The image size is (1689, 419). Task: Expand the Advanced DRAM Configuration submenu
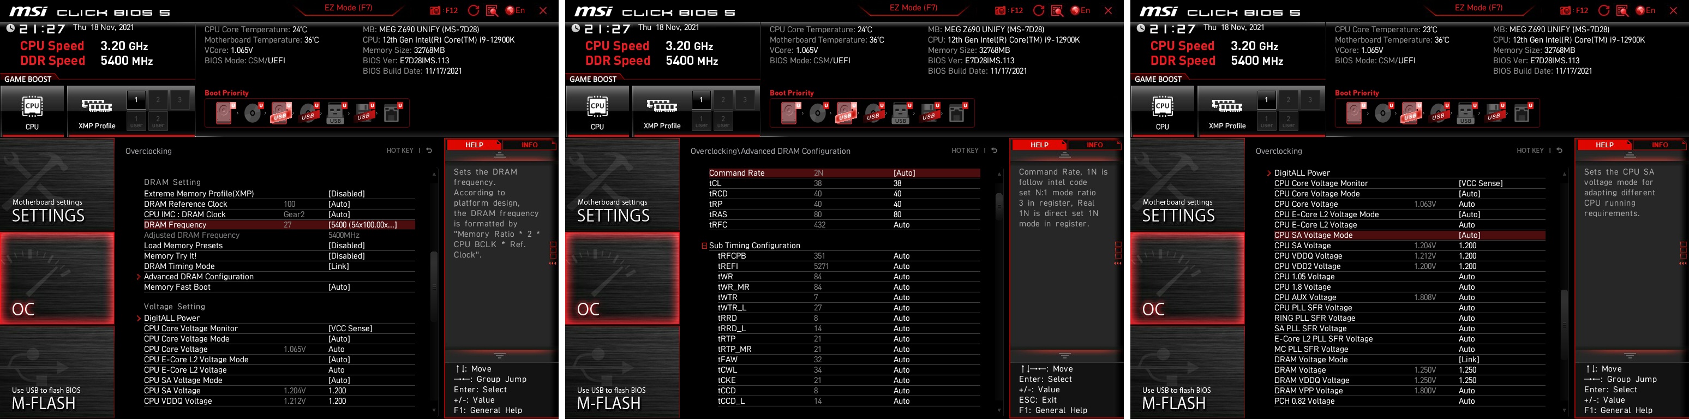[x=199, y=277]
